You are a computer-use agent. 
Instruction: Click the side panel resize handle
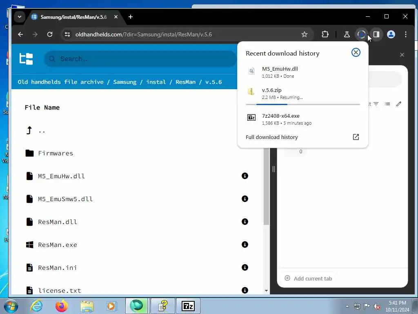point(273,169)
